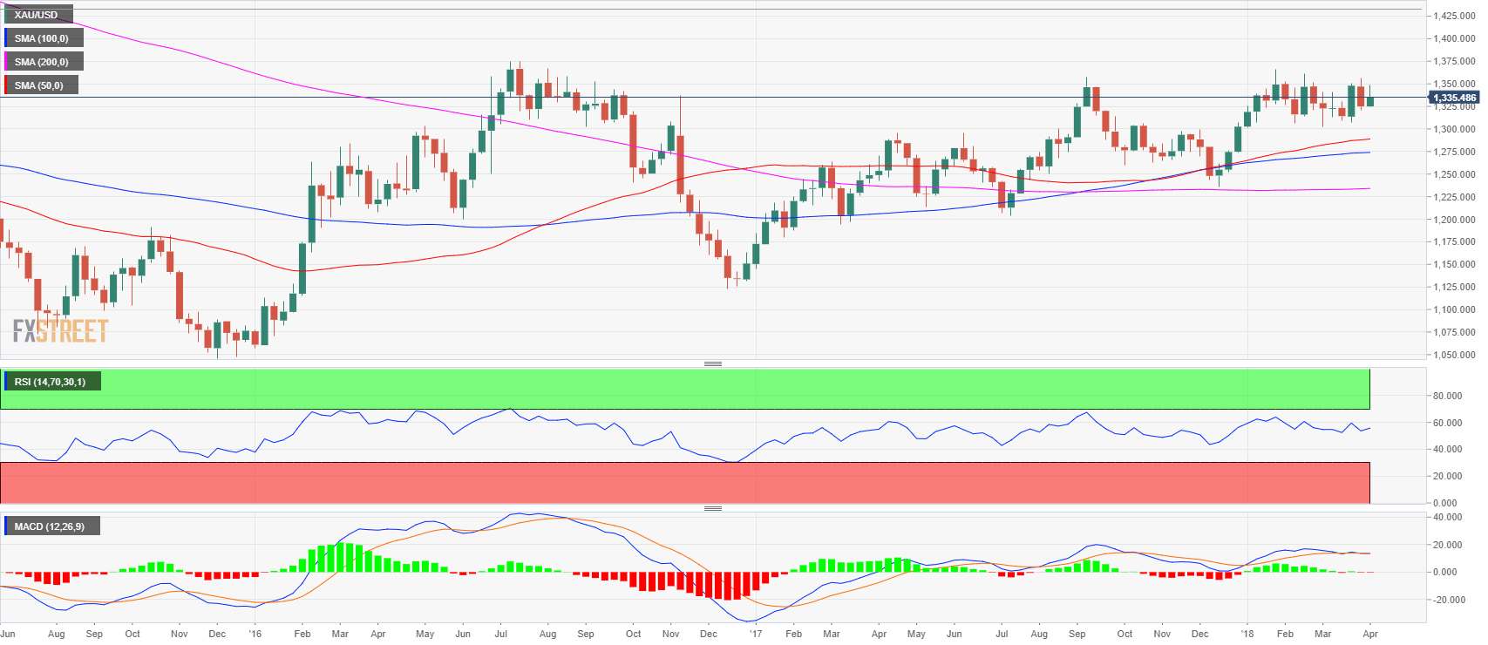Click the RSI 60.000 axis label
This screenshot has width=1488, height=645.
(1447, 423)
